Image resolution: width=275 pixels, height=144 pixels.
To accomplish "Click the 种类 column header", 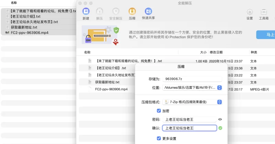I will coord(254,52).
